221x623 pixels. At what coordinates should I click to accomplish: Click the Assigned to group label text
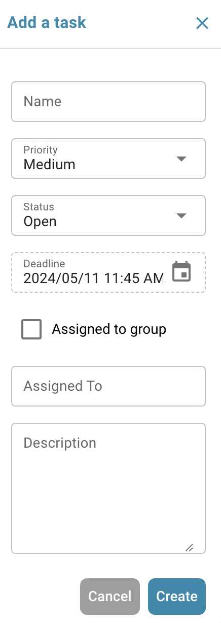coord(109,329)
